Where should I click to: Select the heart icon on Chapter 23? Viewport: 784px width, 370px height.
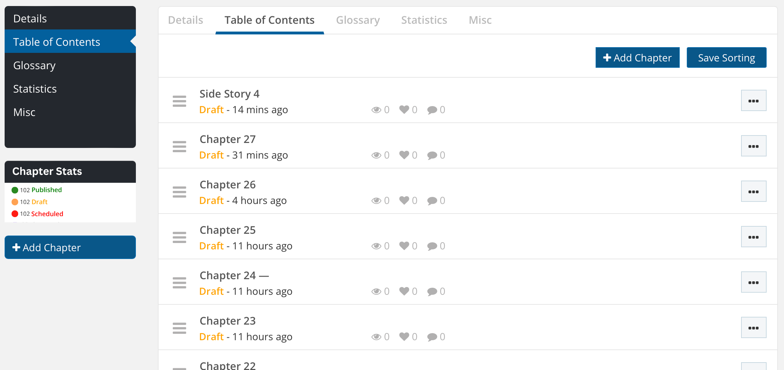pyautogui.click(x=404, y=336)
